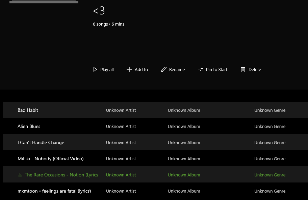This screenshot has width=308, height=200.
Task: Click Unknown Album in Mitski Nobody row
Action: [x=184, y=159]
